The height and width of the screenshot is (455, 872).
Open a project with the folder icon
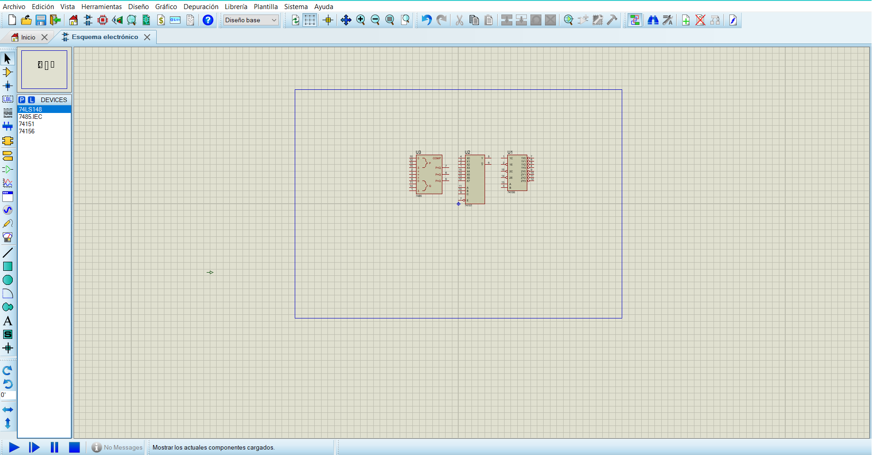pos(26,20)
